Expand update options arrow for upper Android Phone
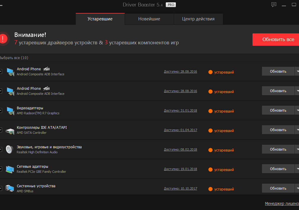The height and width of the screenshot is (210, 299). (x=297, y=71)
